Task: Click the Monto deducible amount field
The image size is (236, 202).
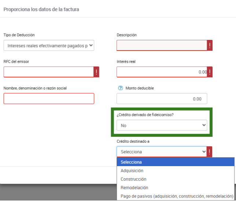Action: [162, 99]
